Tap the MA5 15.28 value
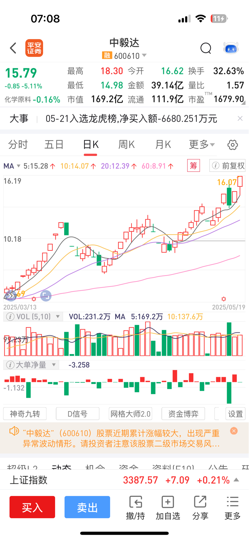This screenshot has width=249, height=540. pos(39,166)
